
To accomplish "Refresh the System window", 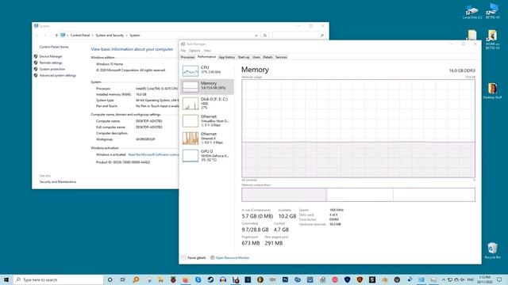I will coord(265,36).
